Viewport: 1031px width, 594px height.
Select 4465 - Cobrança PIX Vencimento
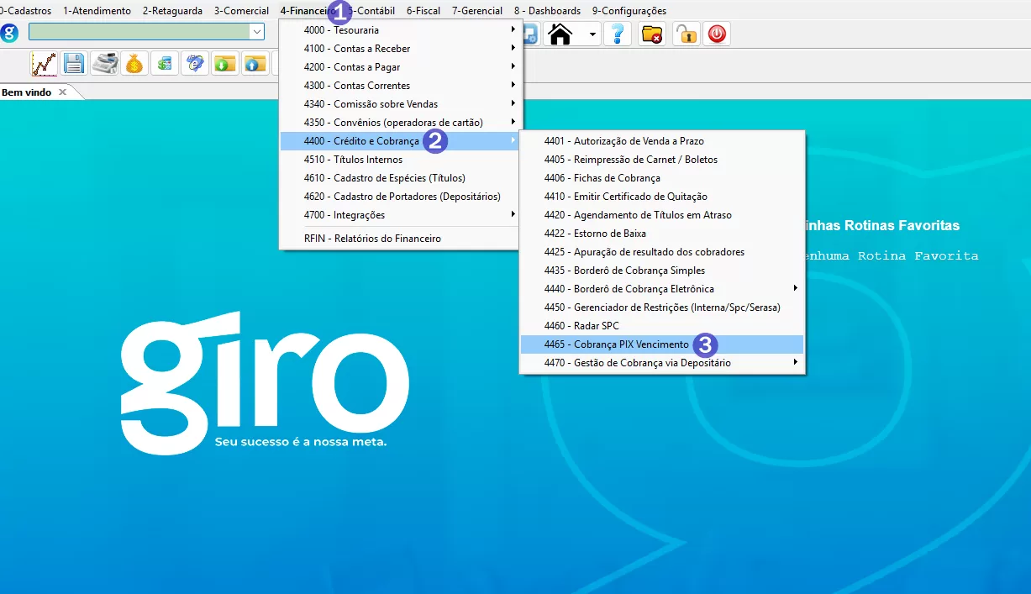[x=630, y=344]
